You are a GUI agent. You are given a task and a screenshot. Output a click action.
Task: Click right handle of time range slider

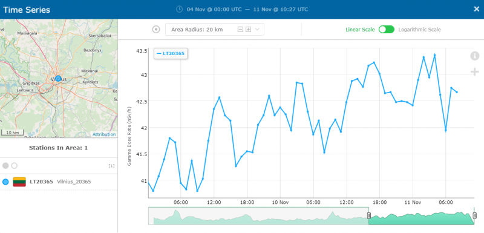474,215
